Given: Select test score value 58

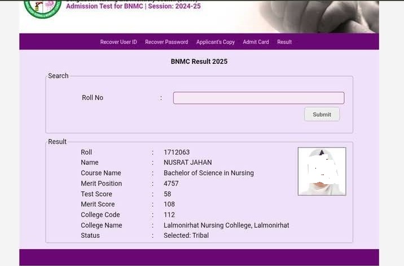Looking at the screenshot, I should click(x=167, y=194).
